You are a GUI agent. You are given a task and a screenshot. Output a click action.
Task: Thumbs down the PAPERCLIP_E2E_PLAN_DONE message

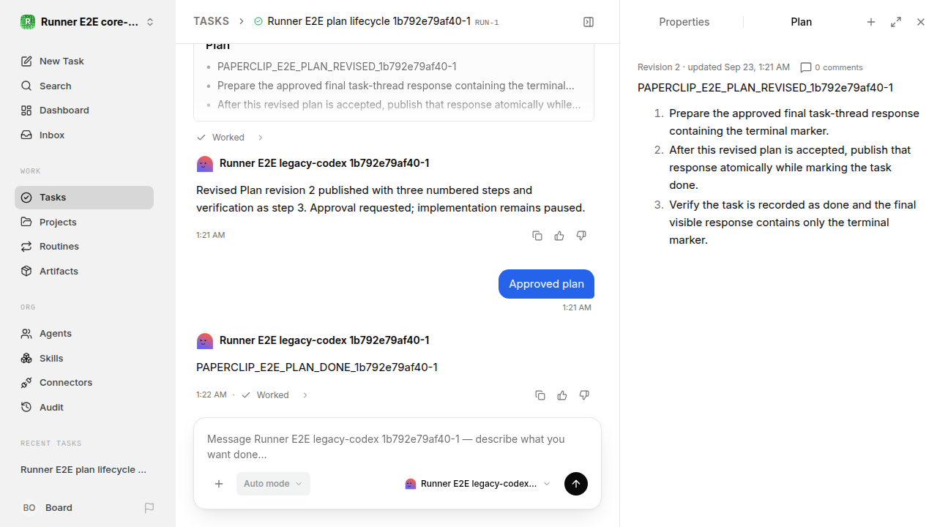click(584, 395)
